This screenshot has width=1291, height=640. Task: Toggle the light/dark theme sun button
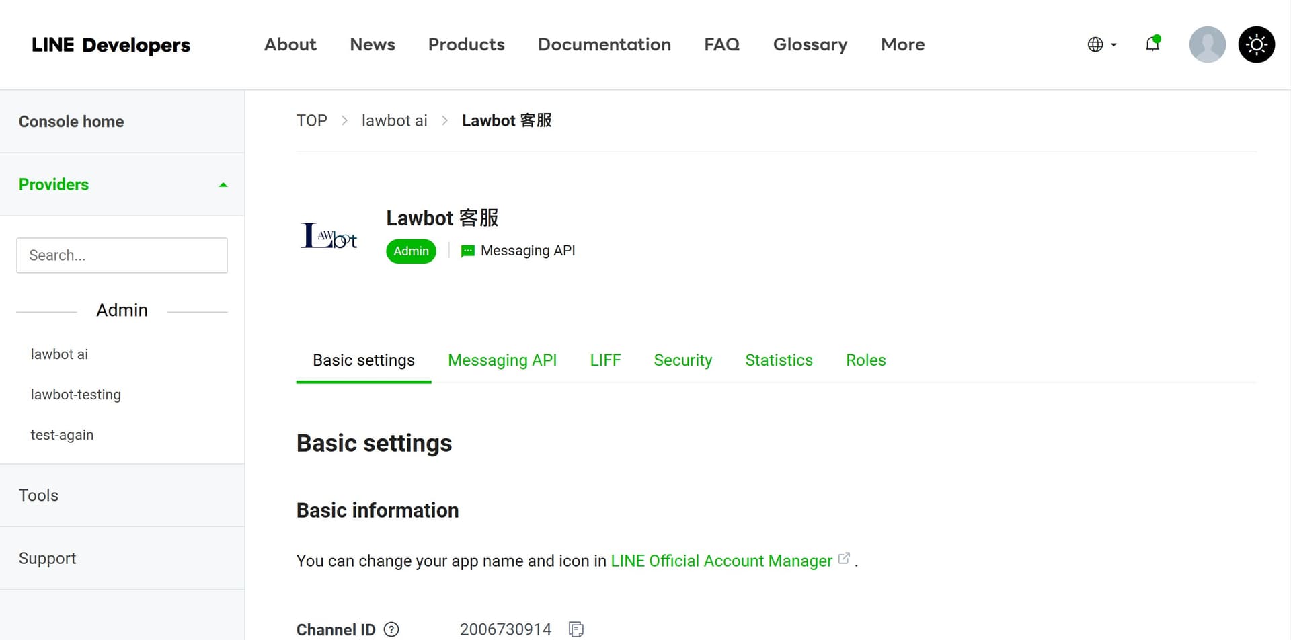pos(1256,44)
